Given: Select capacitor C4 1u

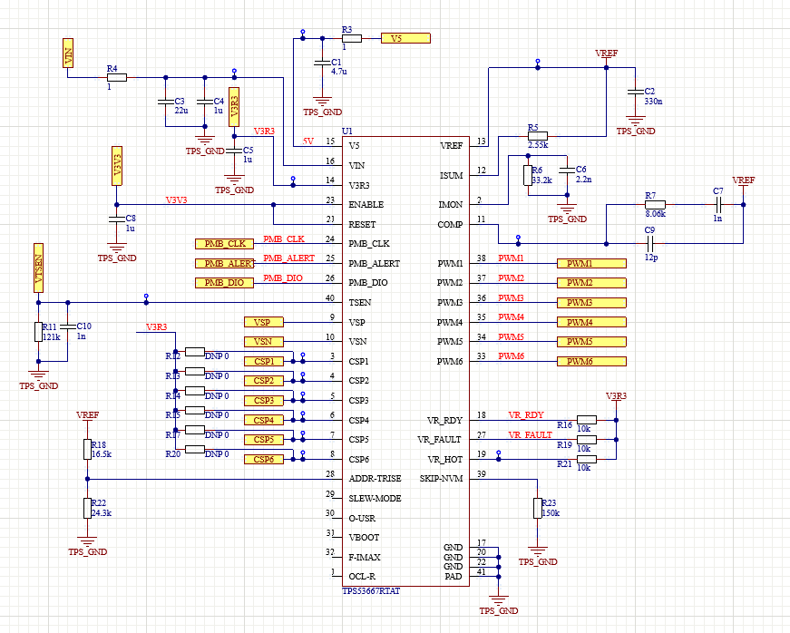Looking at the screenshot, I should click(205, 102).
